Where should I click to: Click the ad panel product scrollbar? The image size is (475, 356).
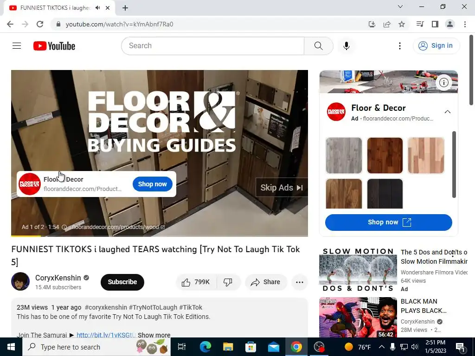(x=454, y=165)
